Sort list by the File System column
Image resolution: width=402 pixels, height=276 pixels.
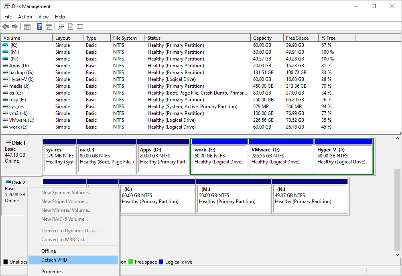pyautogui.click(x=125, y=38)
